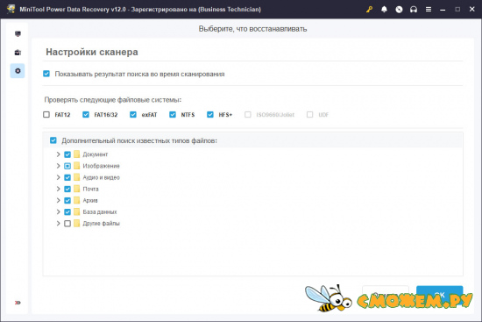482x322 pixels.
Task: Click the blue OK button
Action: pyautogui.click(x=439, y=294)
